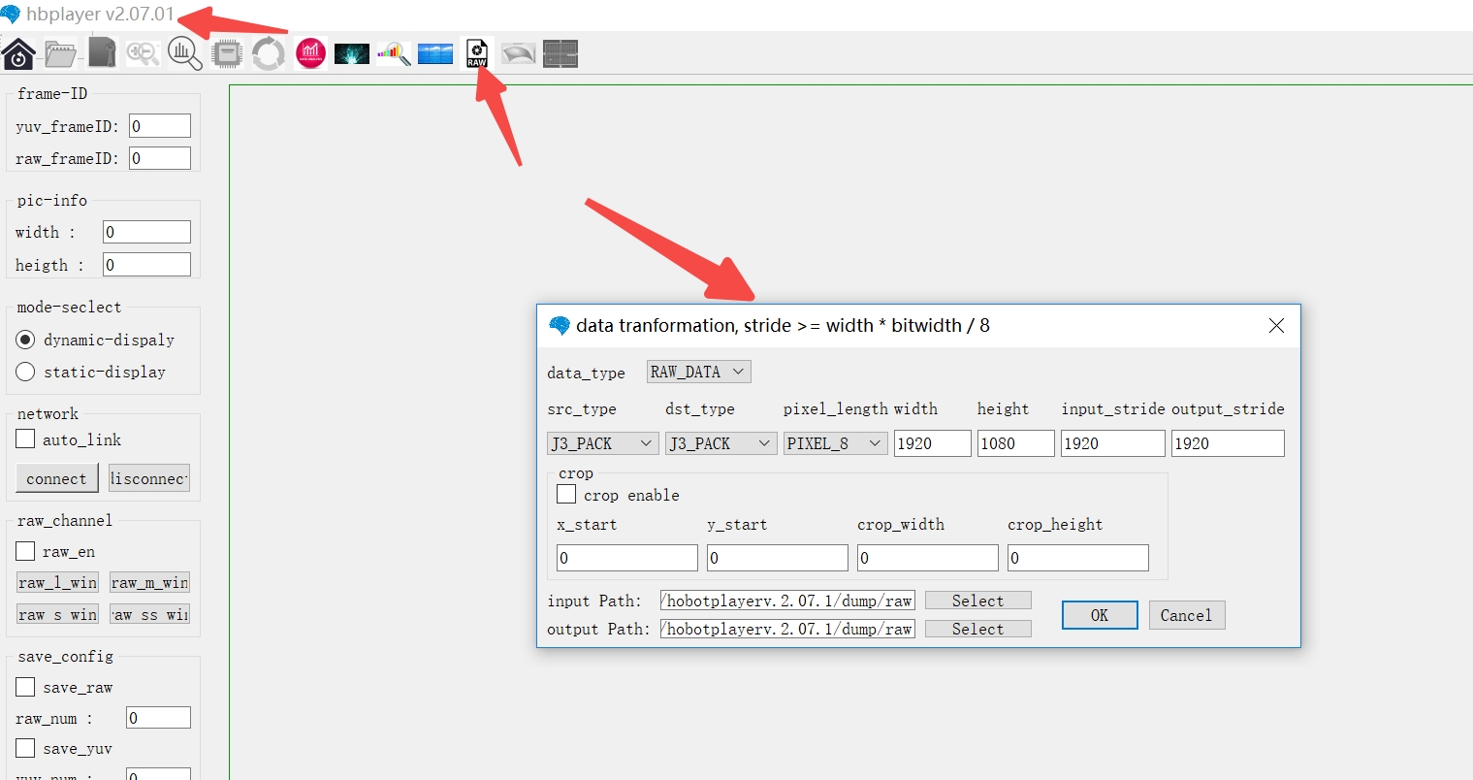Click the colored bar chart magnifier icon

(x=394, y=53)
